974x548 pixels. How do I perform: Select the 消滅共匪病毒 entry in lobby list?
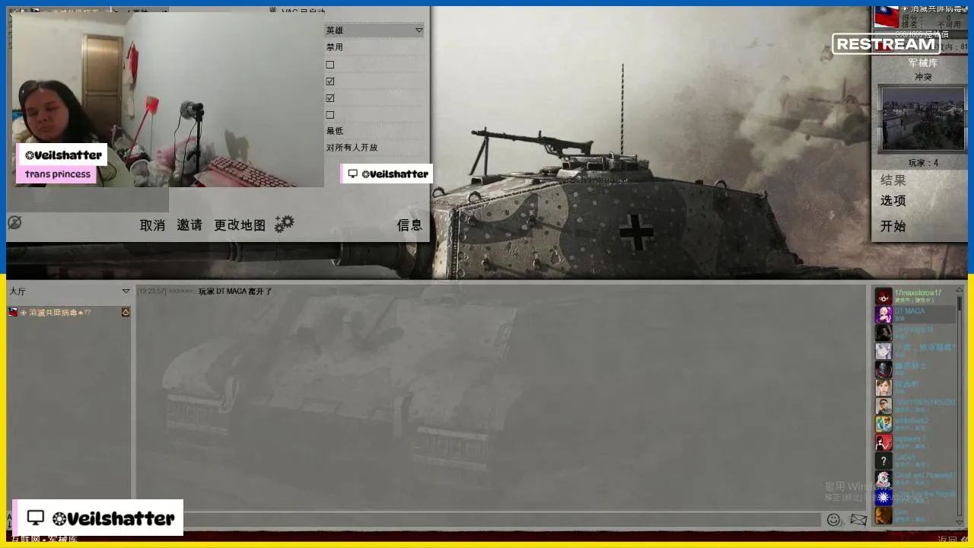tap(68, 312)
